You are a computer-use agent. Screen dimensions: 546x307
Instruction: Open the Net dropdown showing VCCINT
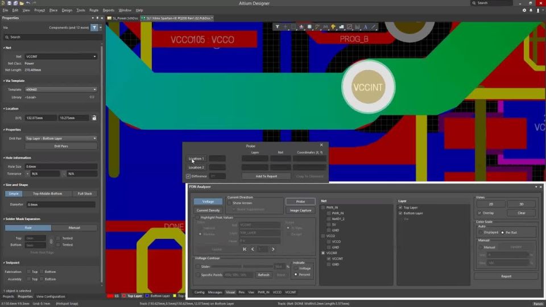click(x=61, y=56)
